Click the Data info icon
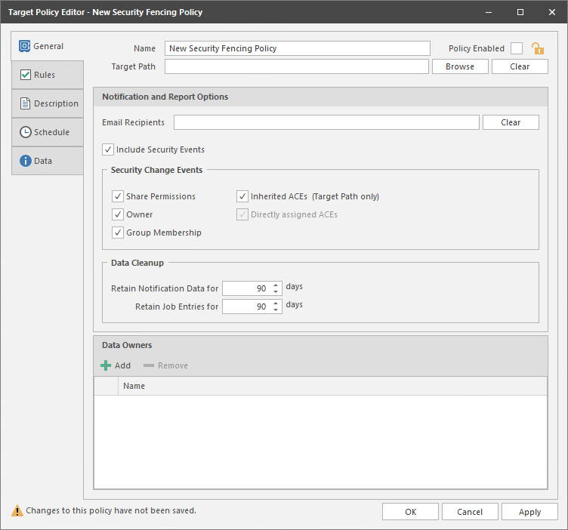 click(x=26, y=161)
